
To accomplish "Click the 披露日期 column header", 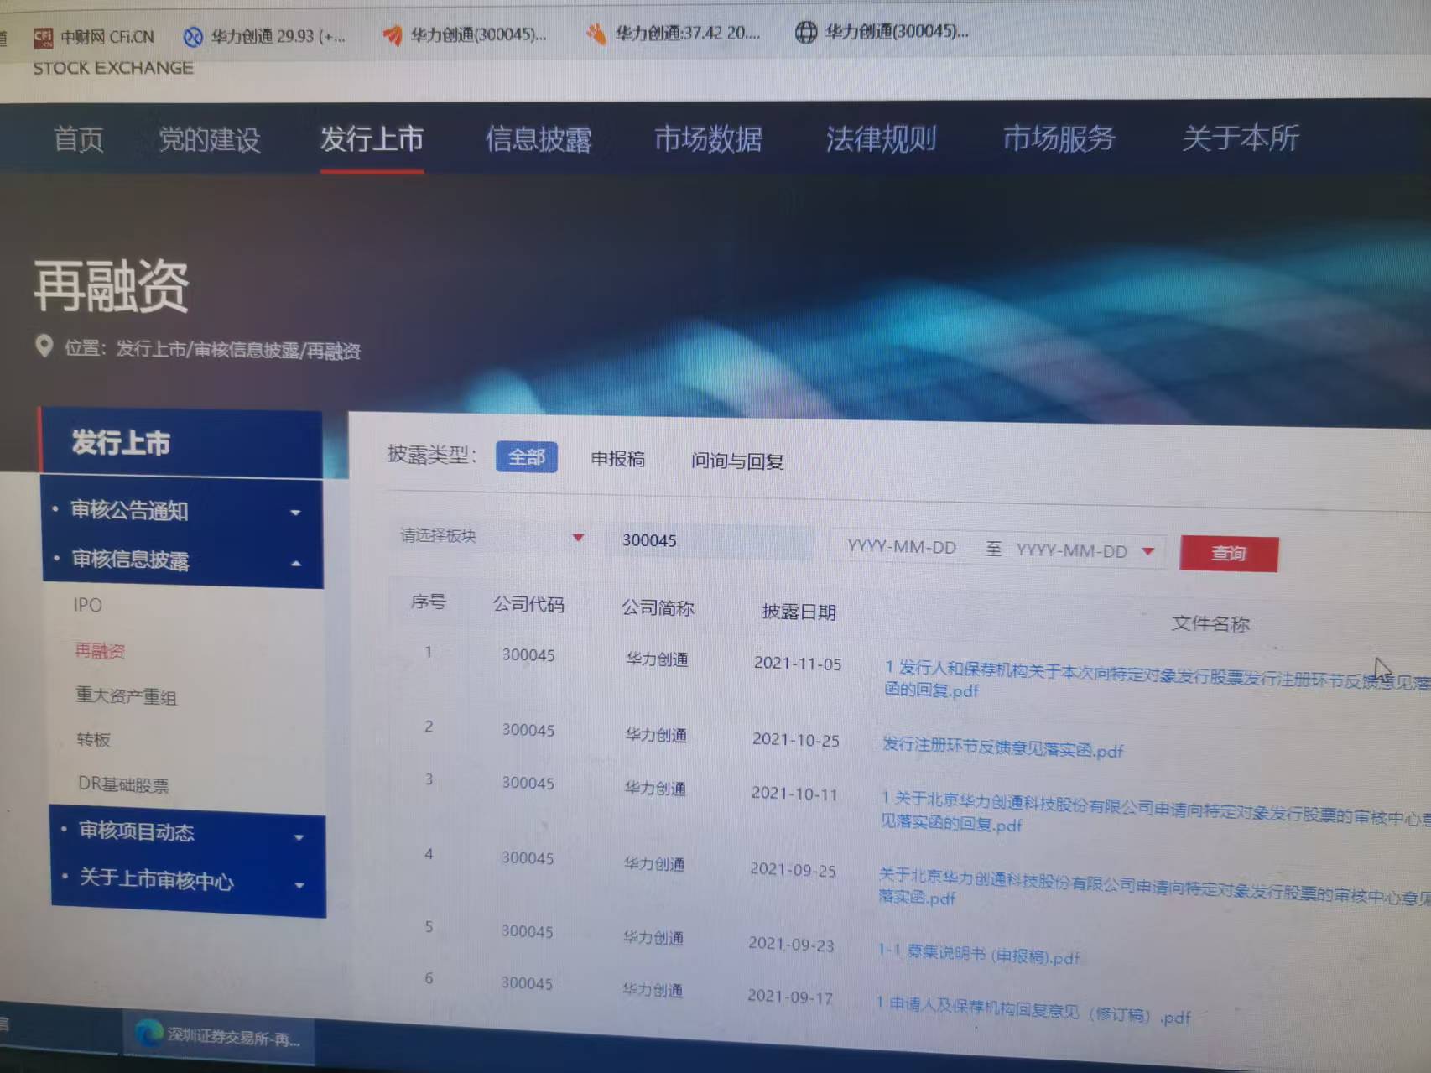I will pyautogui.click(x=799, y=612).
